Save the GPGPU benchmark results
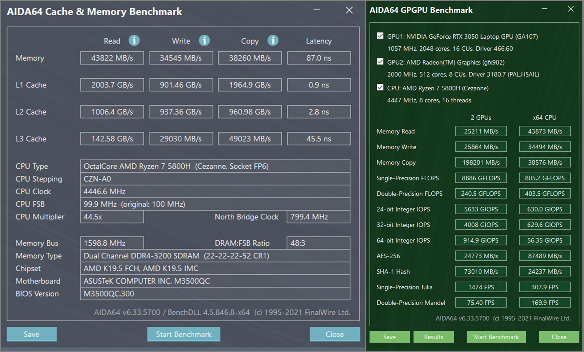The image size is (584, 352). pyautogui.click(x=389, y=337)
